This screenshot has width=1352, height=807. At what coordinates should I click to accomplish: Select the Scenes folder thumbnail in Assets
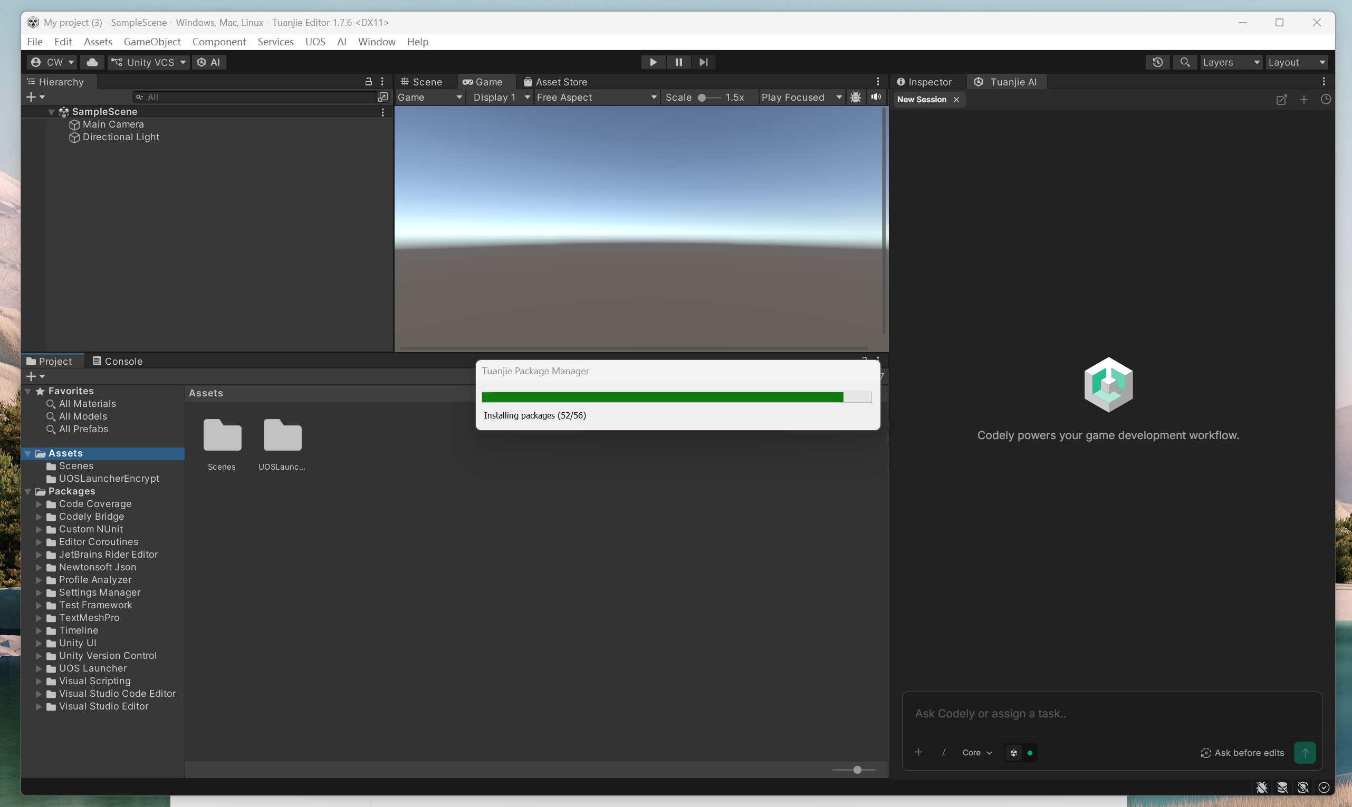coord(222,444)
